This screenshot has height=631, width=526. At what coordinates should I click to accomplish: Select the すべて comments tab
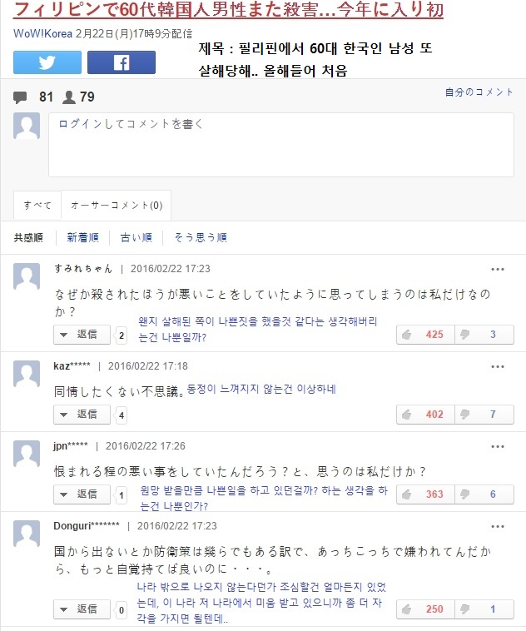pos(37,205)
